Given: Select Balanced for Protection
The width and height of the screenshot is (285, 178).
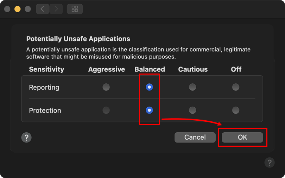Looking at the screenshot, I should 149,110.
